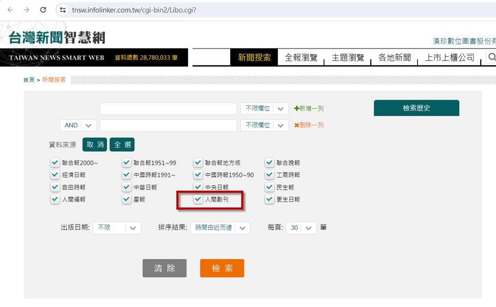496x307 pixels.
Task: Switch to the 主題瀏覽 tab
Action: click(348, 58)
